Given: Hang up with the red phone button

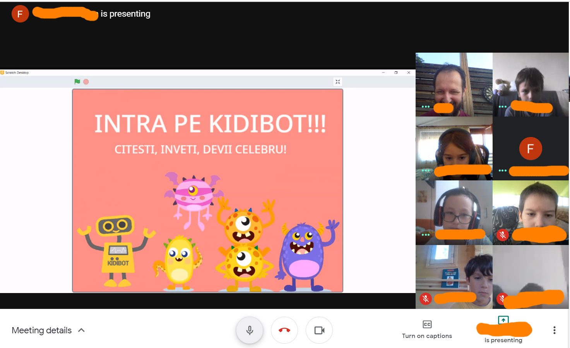Looking at the screenshot, I should click(284, 330).
